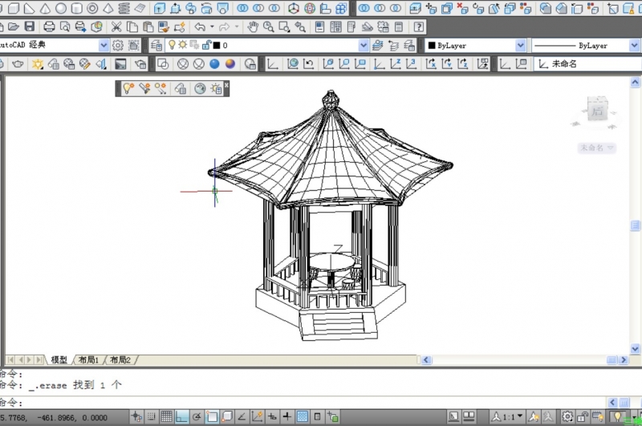Open the named UCS 未命名 dropdown
The image size is (642, 426).
[x=587, y=64]
